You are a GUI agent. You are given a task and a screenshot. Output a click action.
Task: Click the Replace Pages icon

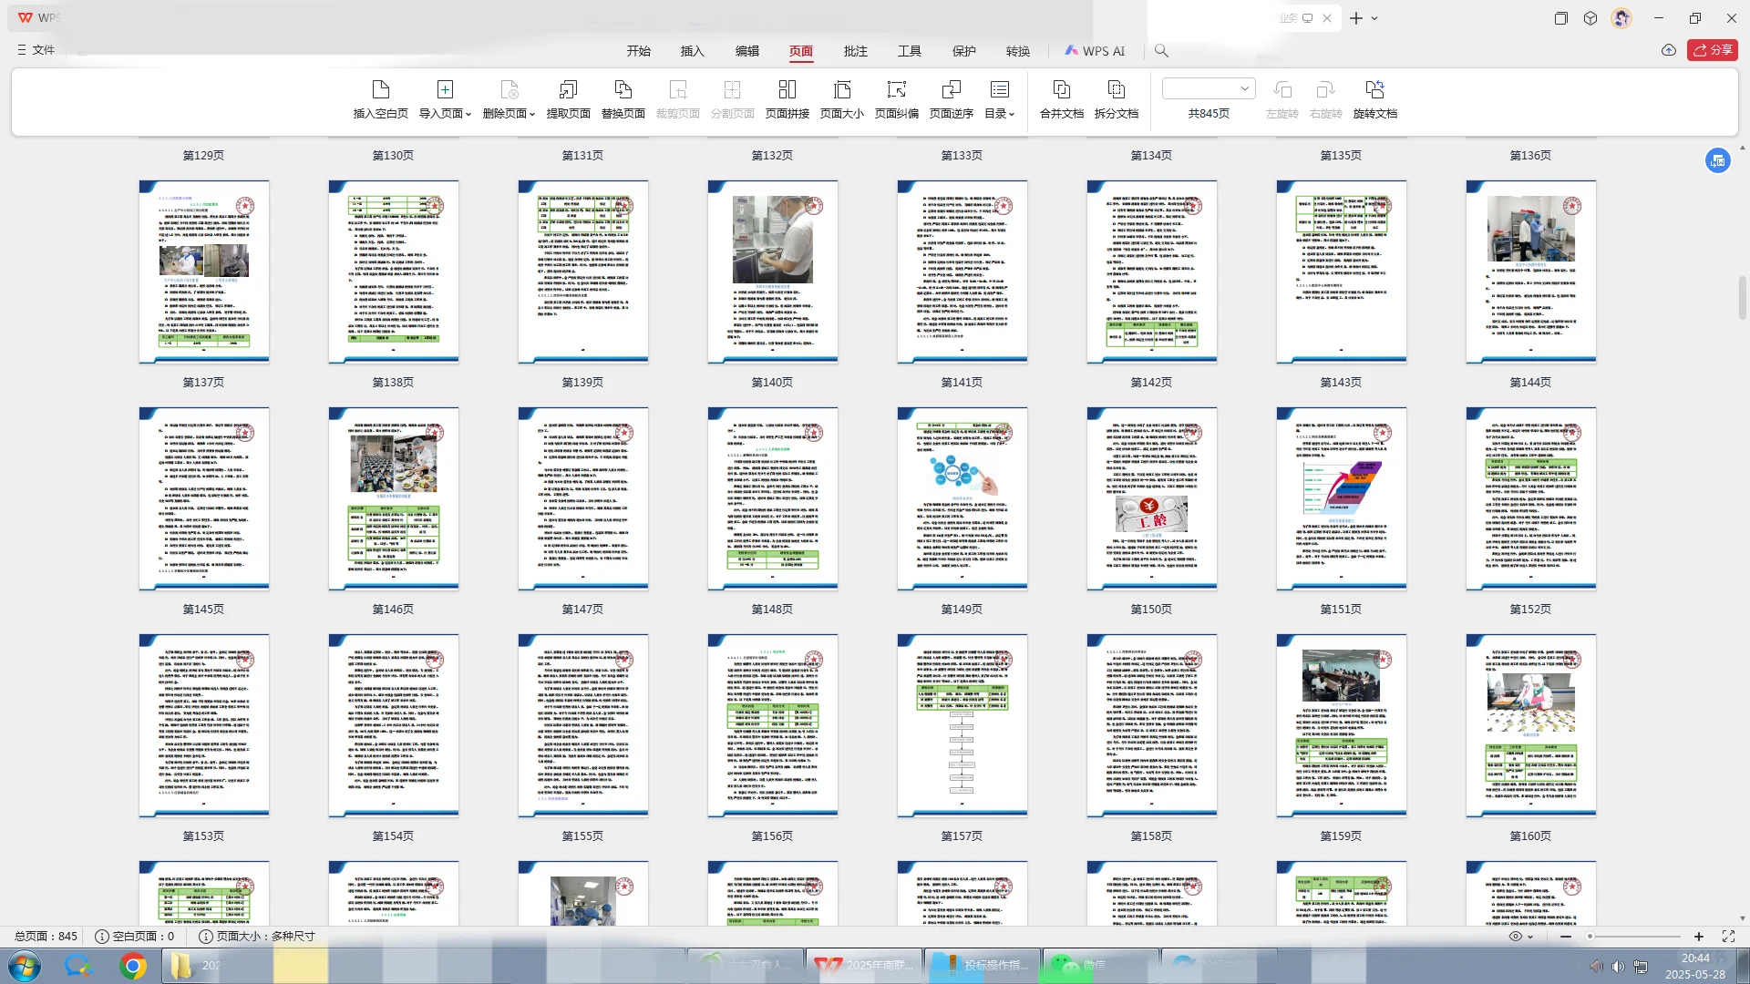[623, 90]
